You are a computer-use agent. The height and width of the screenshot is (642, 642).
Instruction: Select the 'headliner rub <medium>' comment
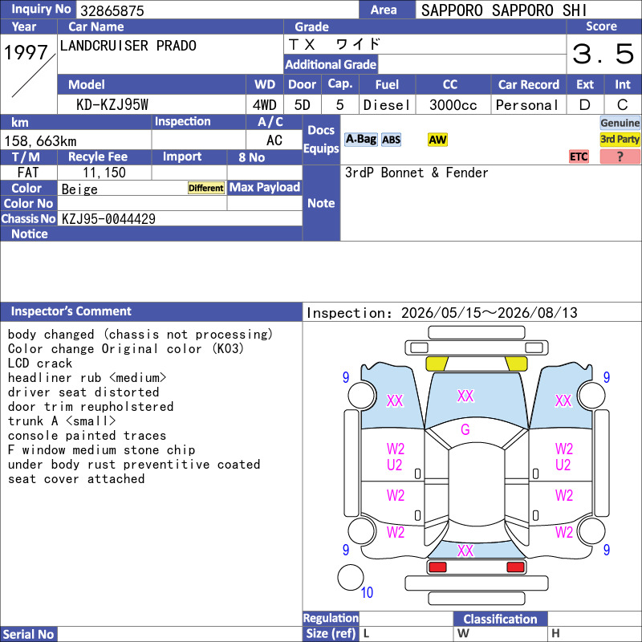[x=87, y=378]
